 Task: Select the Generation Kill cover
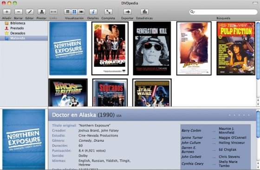pyautogui.click(x=152, y=48)
